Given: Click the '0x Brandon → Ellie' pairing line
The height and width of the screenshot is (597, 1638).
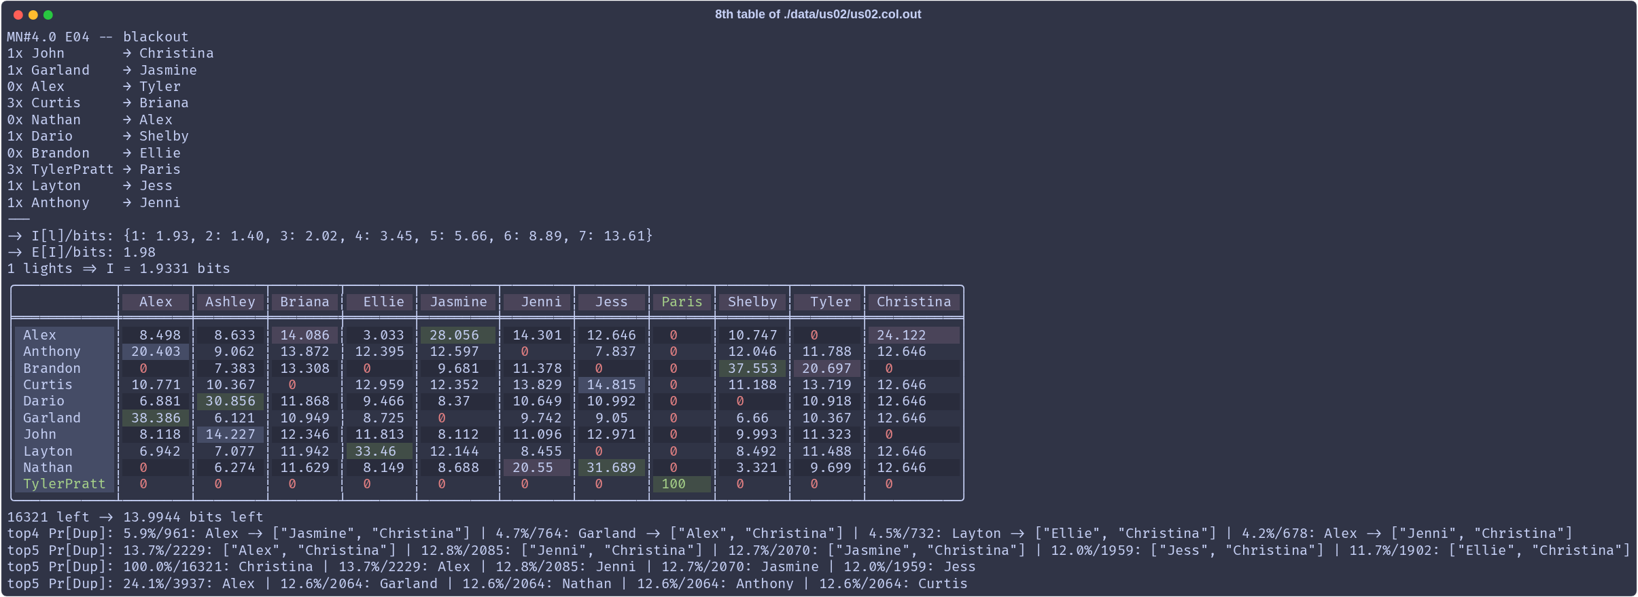Looking at the screenshot, I should point(94,153).
